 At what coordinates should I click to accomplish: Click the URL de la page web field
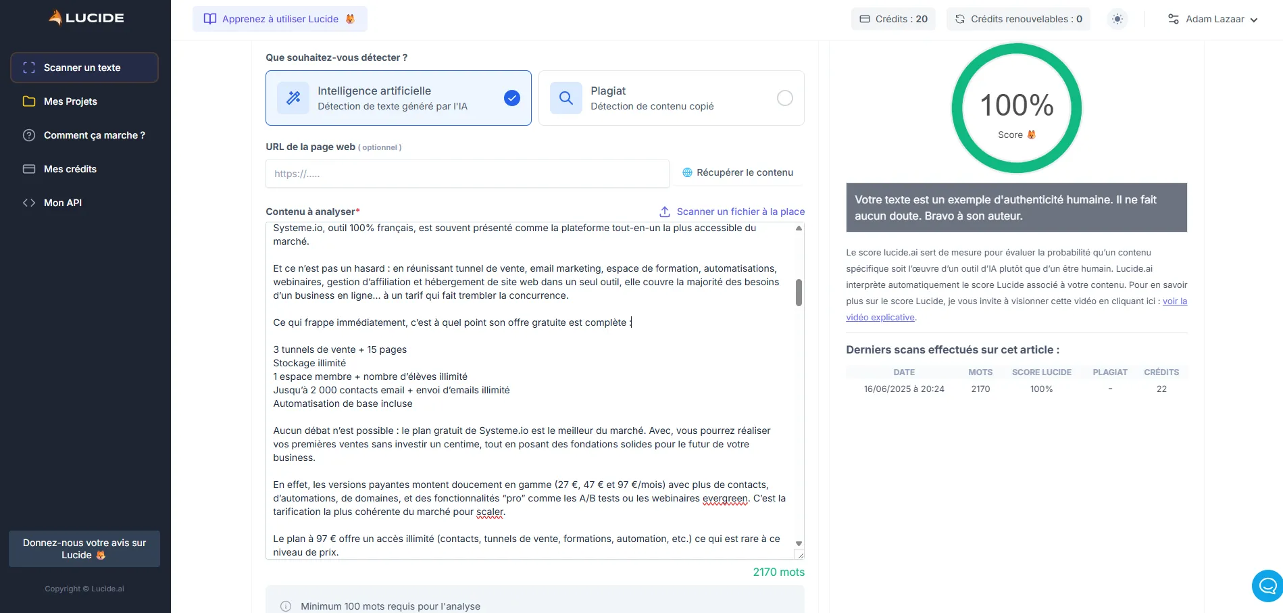click(467, 174)
